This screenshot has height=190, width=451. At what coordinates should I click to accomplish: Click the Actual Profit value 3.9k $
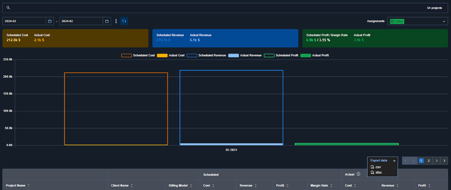(359, 40)
